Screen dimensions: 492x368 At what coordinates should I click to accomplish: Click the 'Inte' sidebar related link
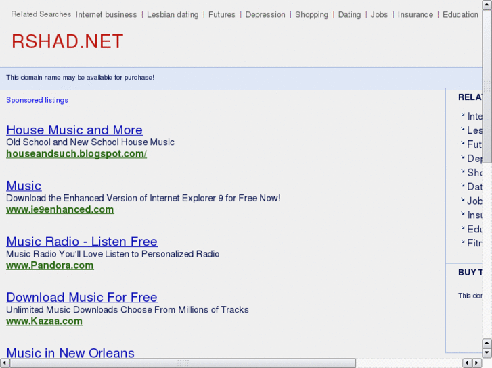click(x=474, y=116)
